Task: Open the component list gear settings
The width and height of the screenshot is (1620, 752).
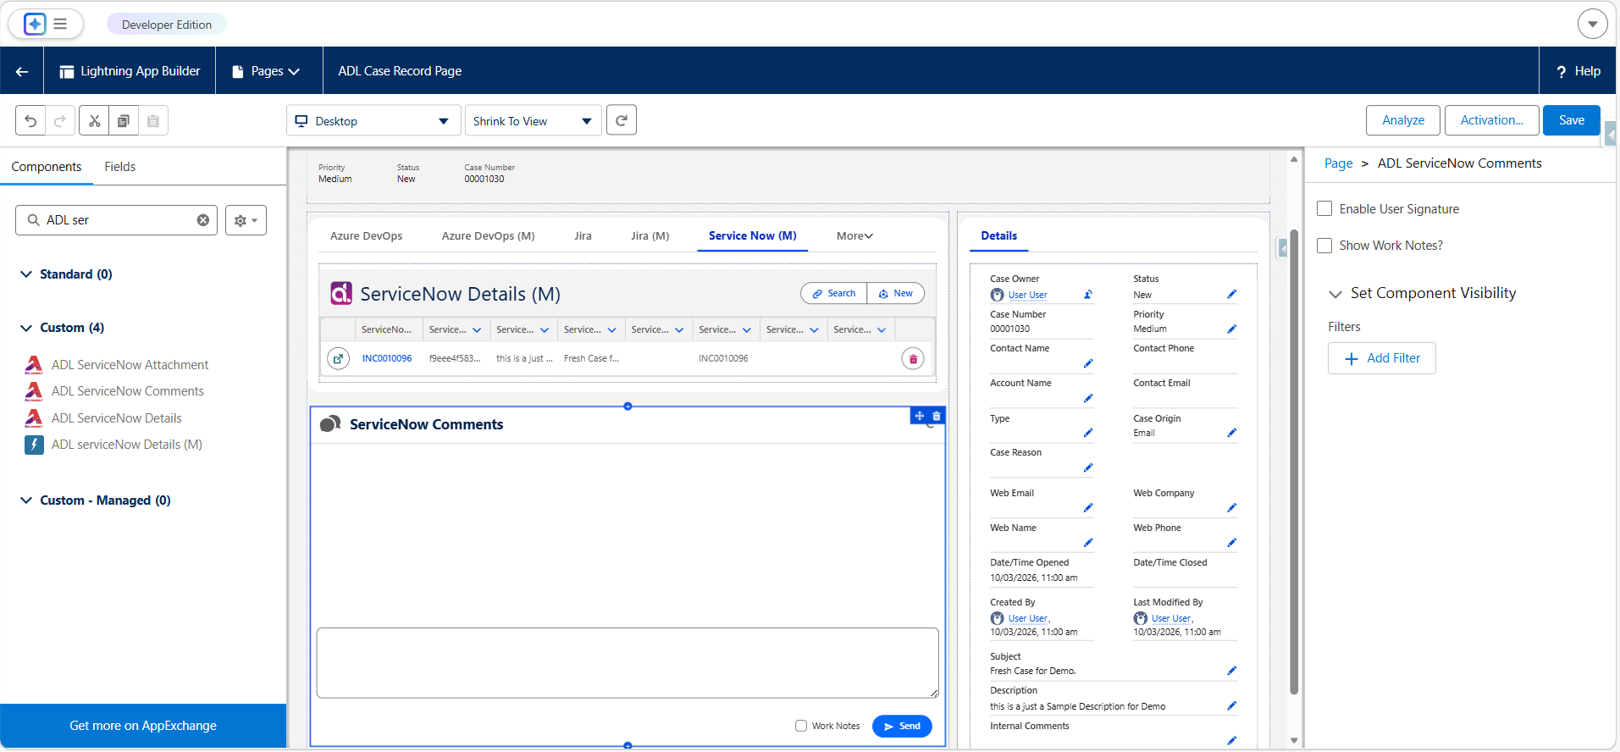Action: pyautogui.click(x=246, y=220)
